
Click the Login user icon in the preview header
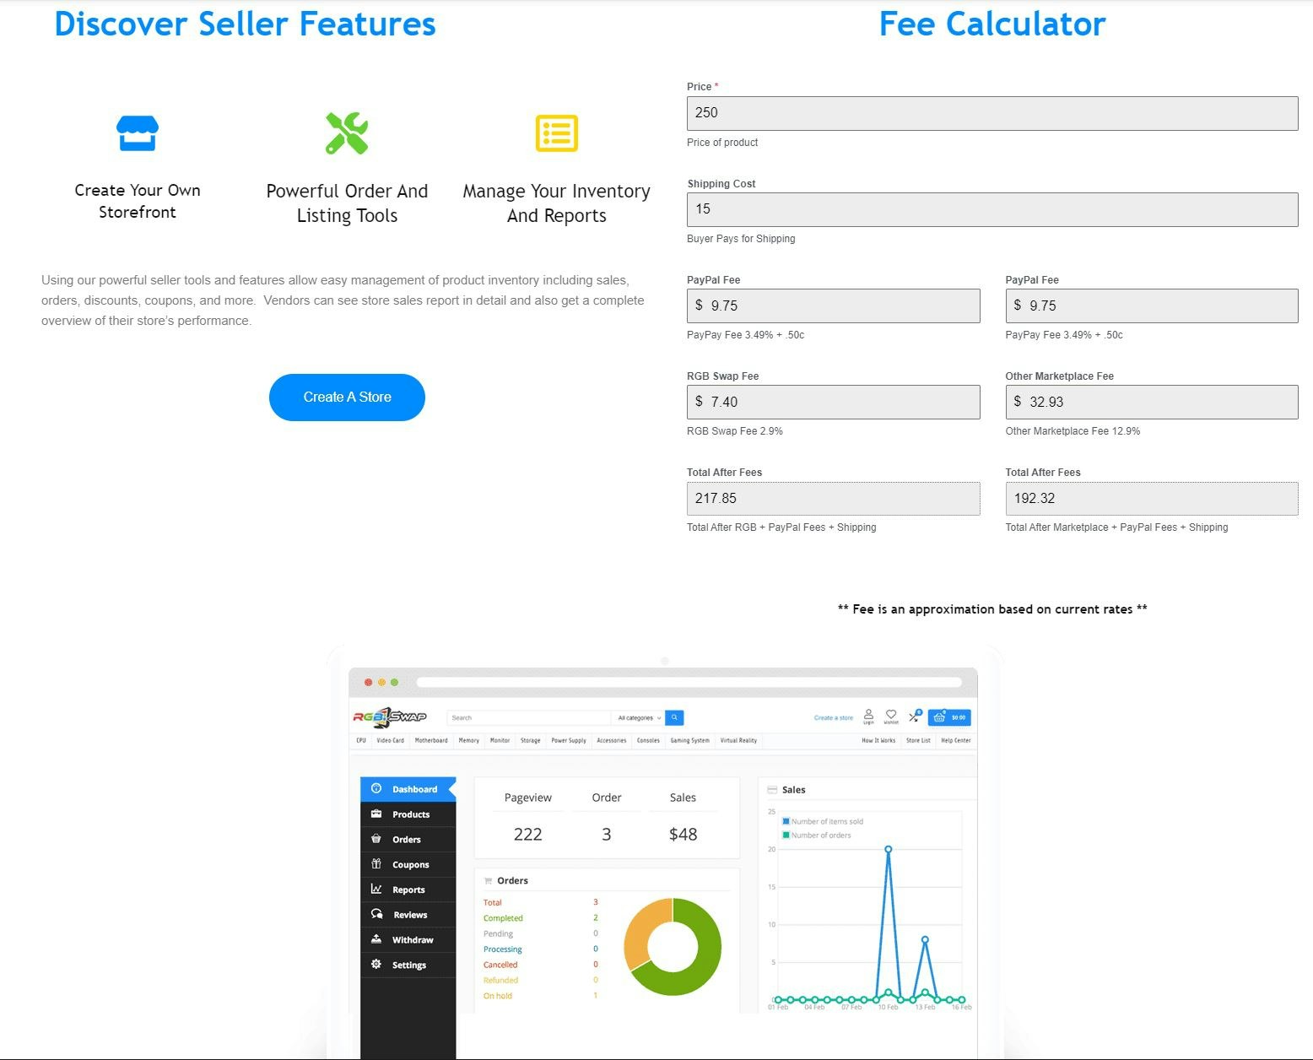(x=868, y=717)
